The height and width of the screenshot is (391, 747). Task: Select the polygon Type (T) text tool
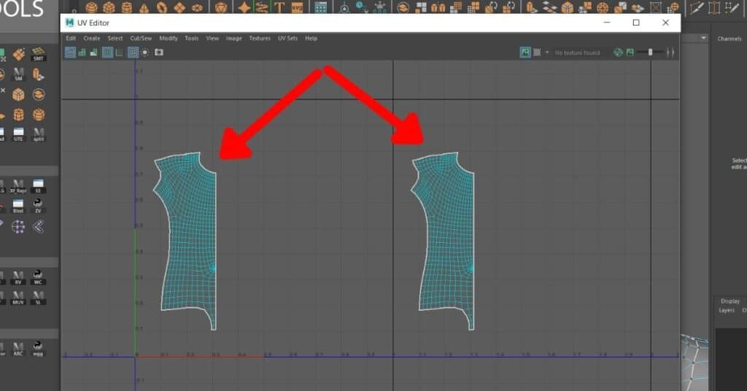pyautogui.click(x=279, y=7)
